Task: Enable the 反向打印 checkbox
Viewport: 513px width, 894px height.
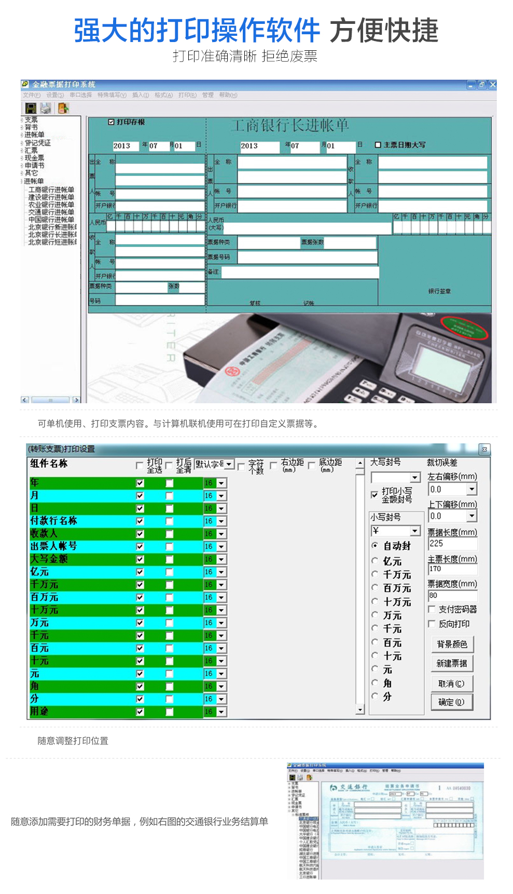Action: tap(432, 624)
